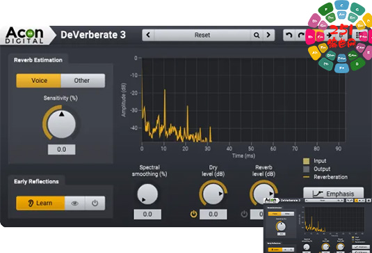Click the DeVerberate 3 title text
This screenshot has width=372, height=253.
[x=93, y=35]
